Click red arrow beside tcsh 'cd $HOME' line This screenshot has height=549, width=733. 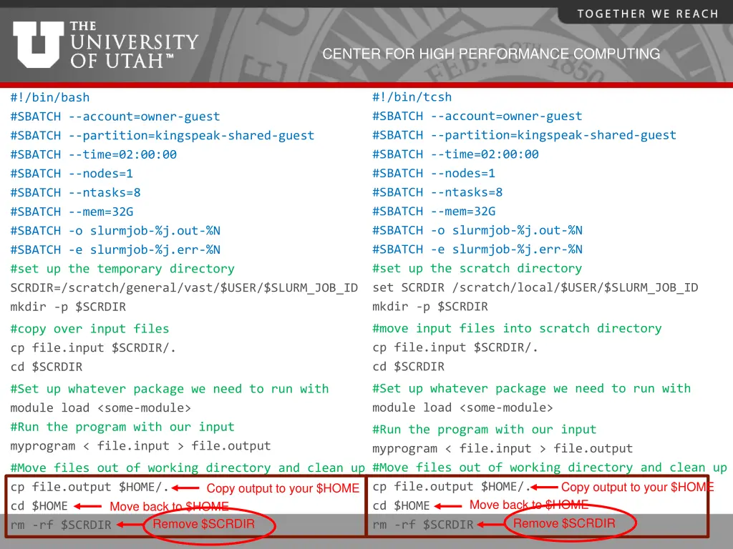[x=448, y=505]
